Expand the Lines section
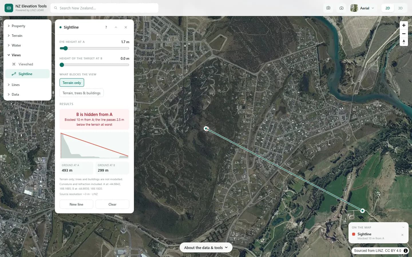This screenshot has width=412, height=257. (27, 85)
